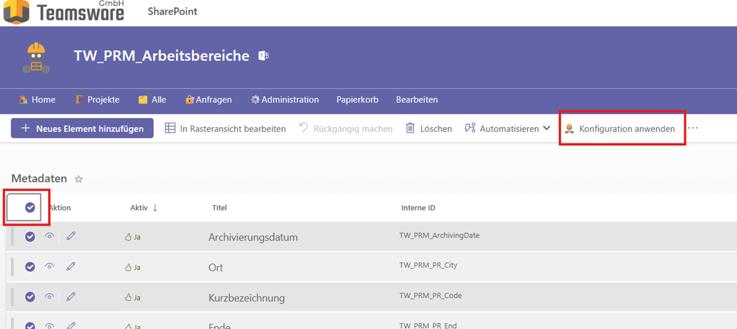Image resolution: width=737 pixels, height=329 pixels.
Task: Go to Projekte in navigation bar
Action: 98,99
